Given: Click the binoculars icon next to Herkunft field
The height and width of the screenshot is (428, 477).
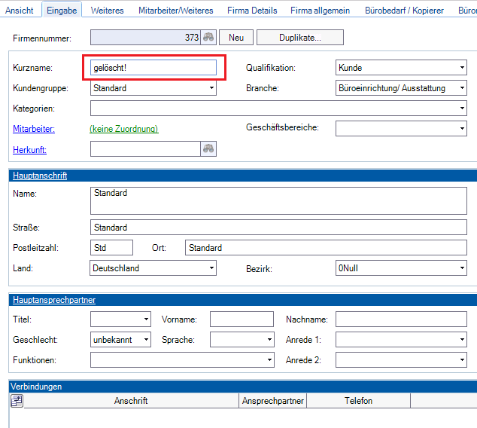Looking at the screenshot, I should (208, 149).
